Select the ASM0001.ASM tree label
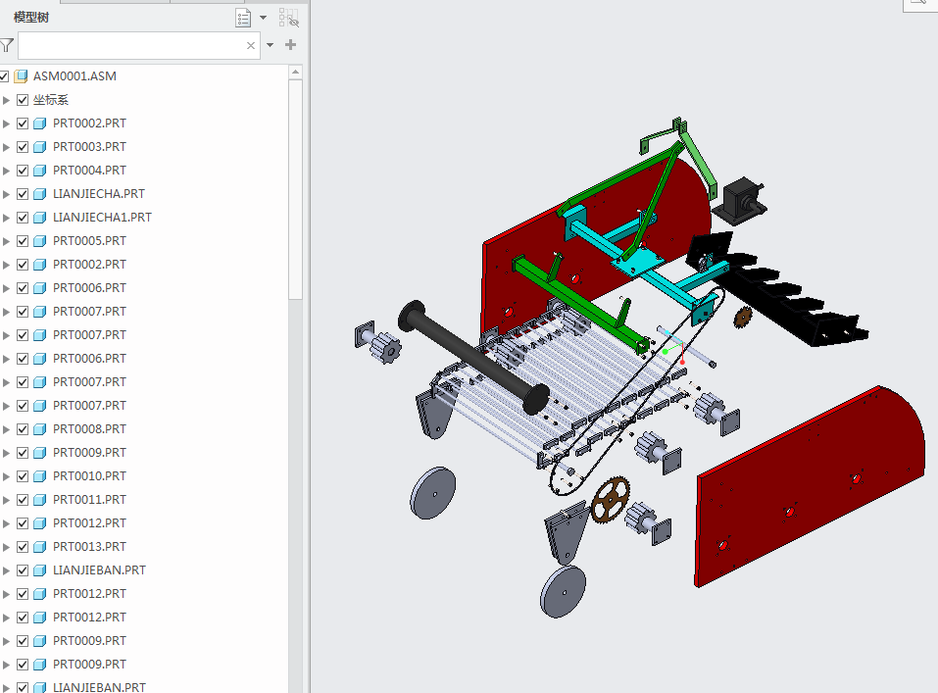 (x=74, y=76)
